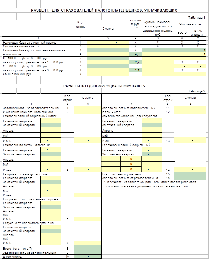Viewport: 209px width, 259px height.
Task: Click the Сумма cell for Суммы налоговых льгот
Action: tap(108, 46)
